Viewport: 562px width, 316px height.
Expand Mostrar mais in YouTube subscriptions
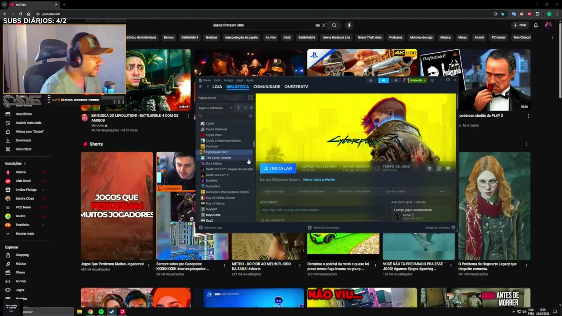point(25,233)
